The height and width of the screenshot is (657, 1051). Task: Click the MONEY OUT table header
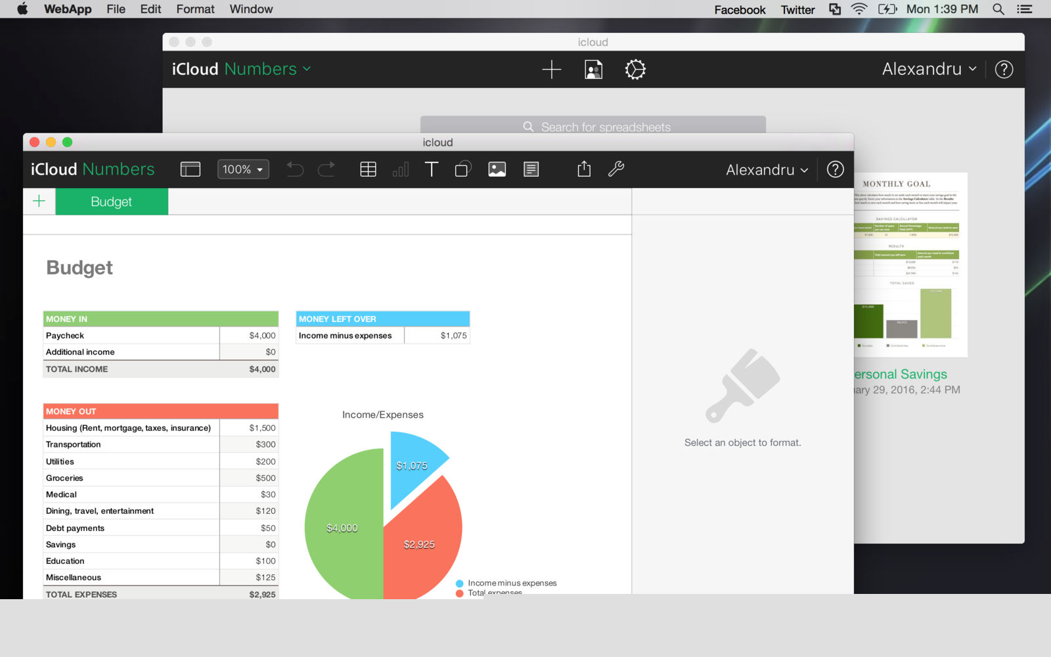pos(161,411)
